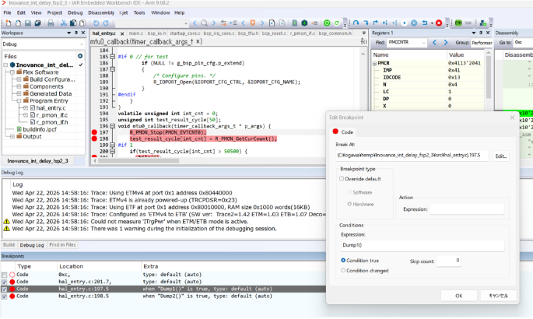Click the Reset debug icon
533x319 pixels.
tap(425, 23)
